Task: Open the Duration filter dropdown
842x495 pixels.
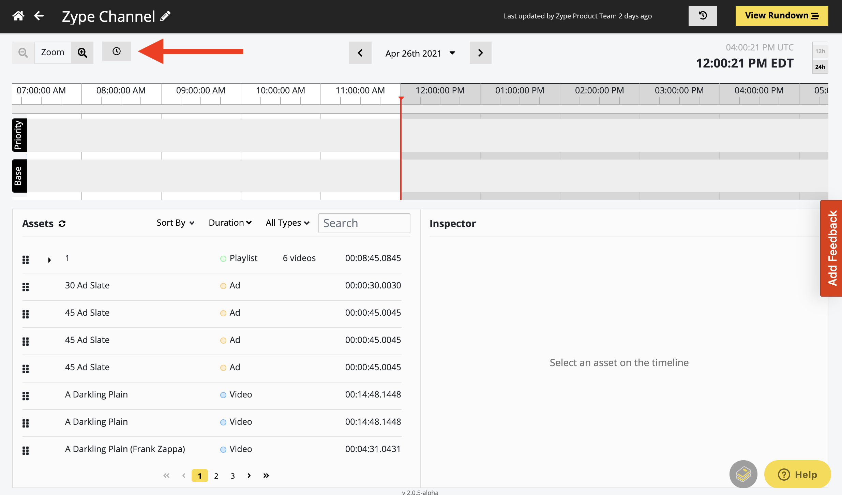Action: pyautogui.click(x=230, y=223)
